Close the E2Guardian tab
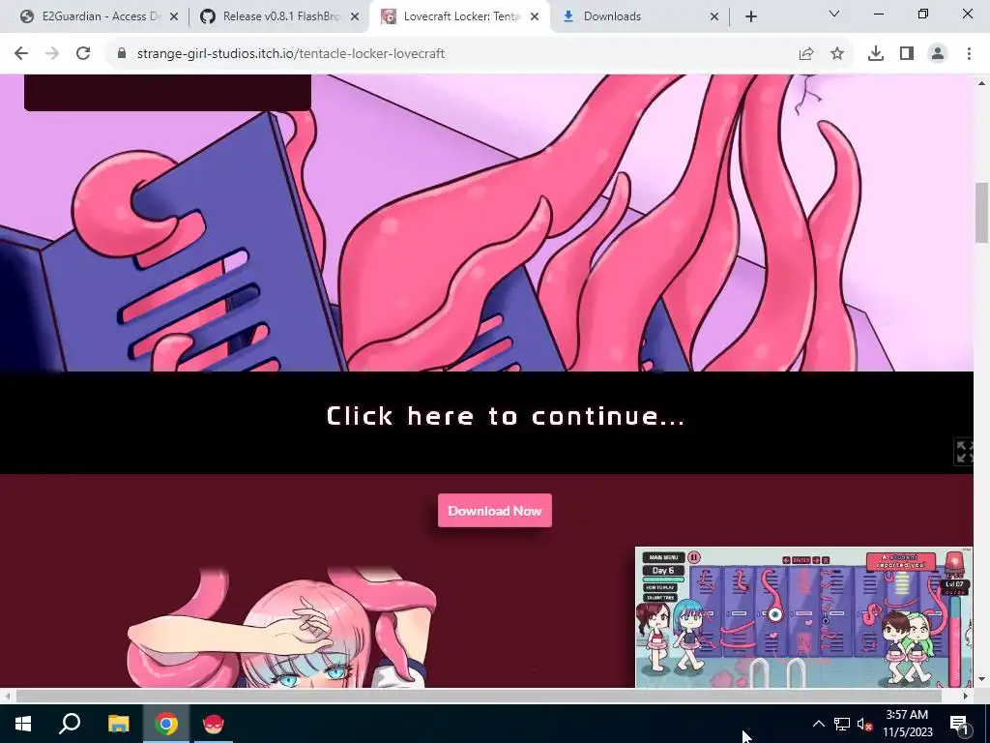Screen dimensions: 990x743 [x=174, y=17]
